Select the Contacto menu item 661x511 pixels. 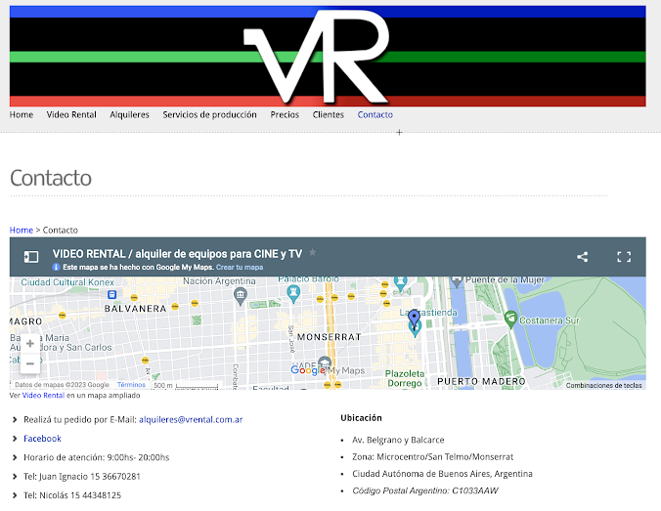[375, 114]
